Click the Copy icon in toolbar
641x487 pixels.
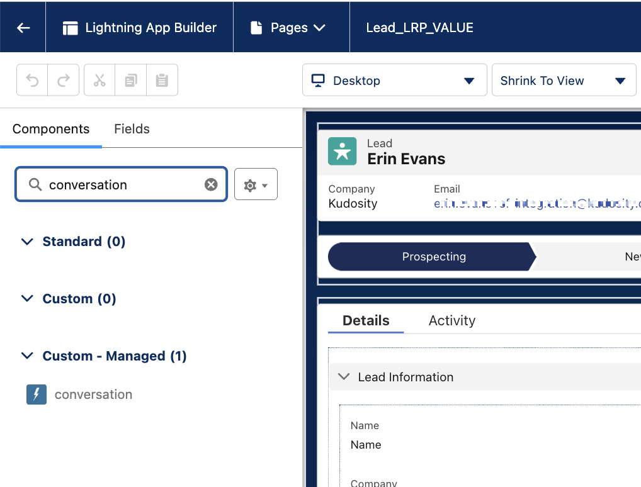coord(131,81)
